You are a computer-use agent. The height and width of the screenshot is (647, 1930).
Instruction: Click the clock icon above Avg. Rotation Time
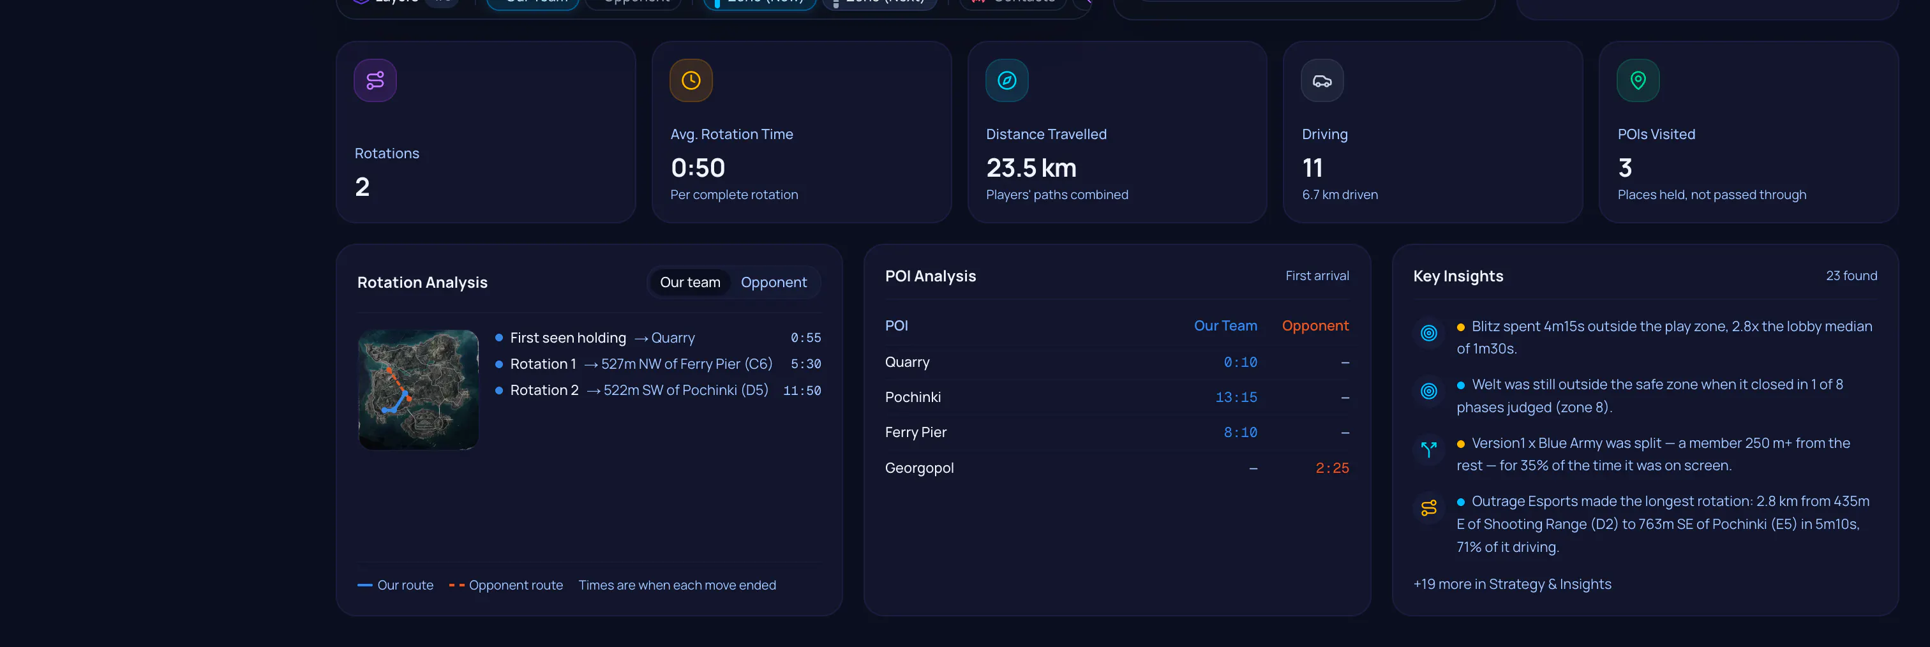click(691, 80)
